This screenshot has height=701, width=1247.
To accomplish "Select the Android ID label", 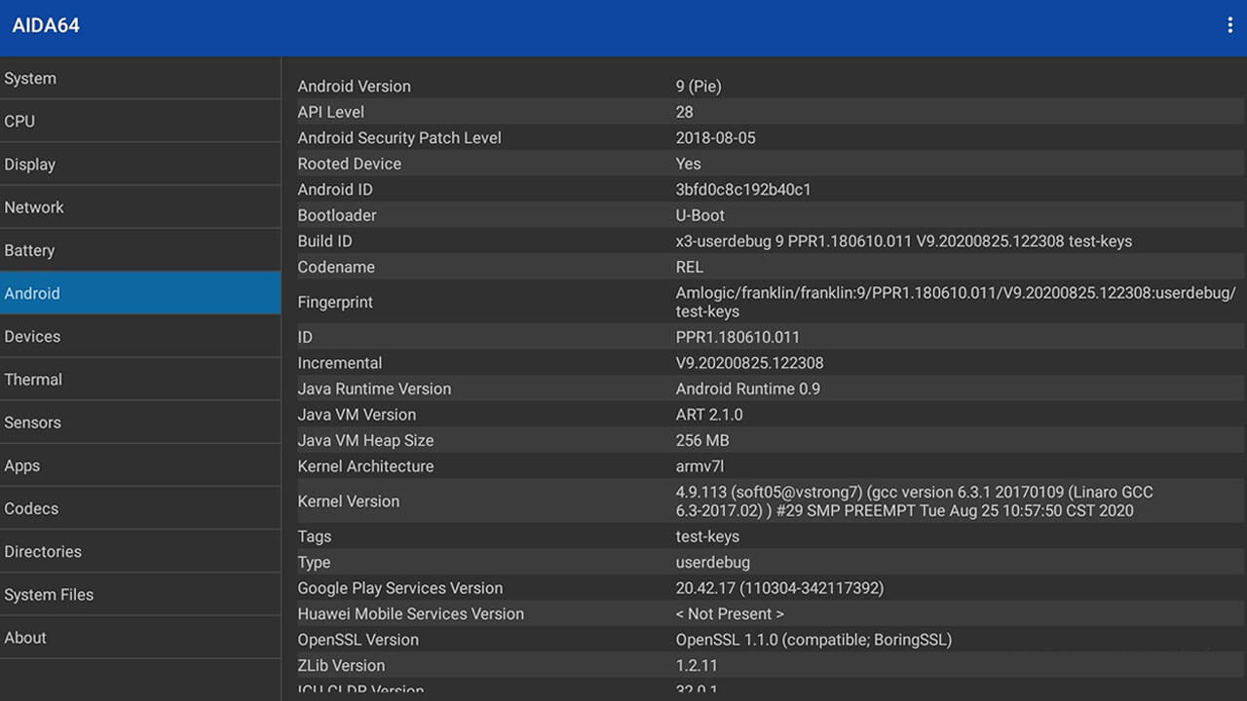I will click(335, 189).
